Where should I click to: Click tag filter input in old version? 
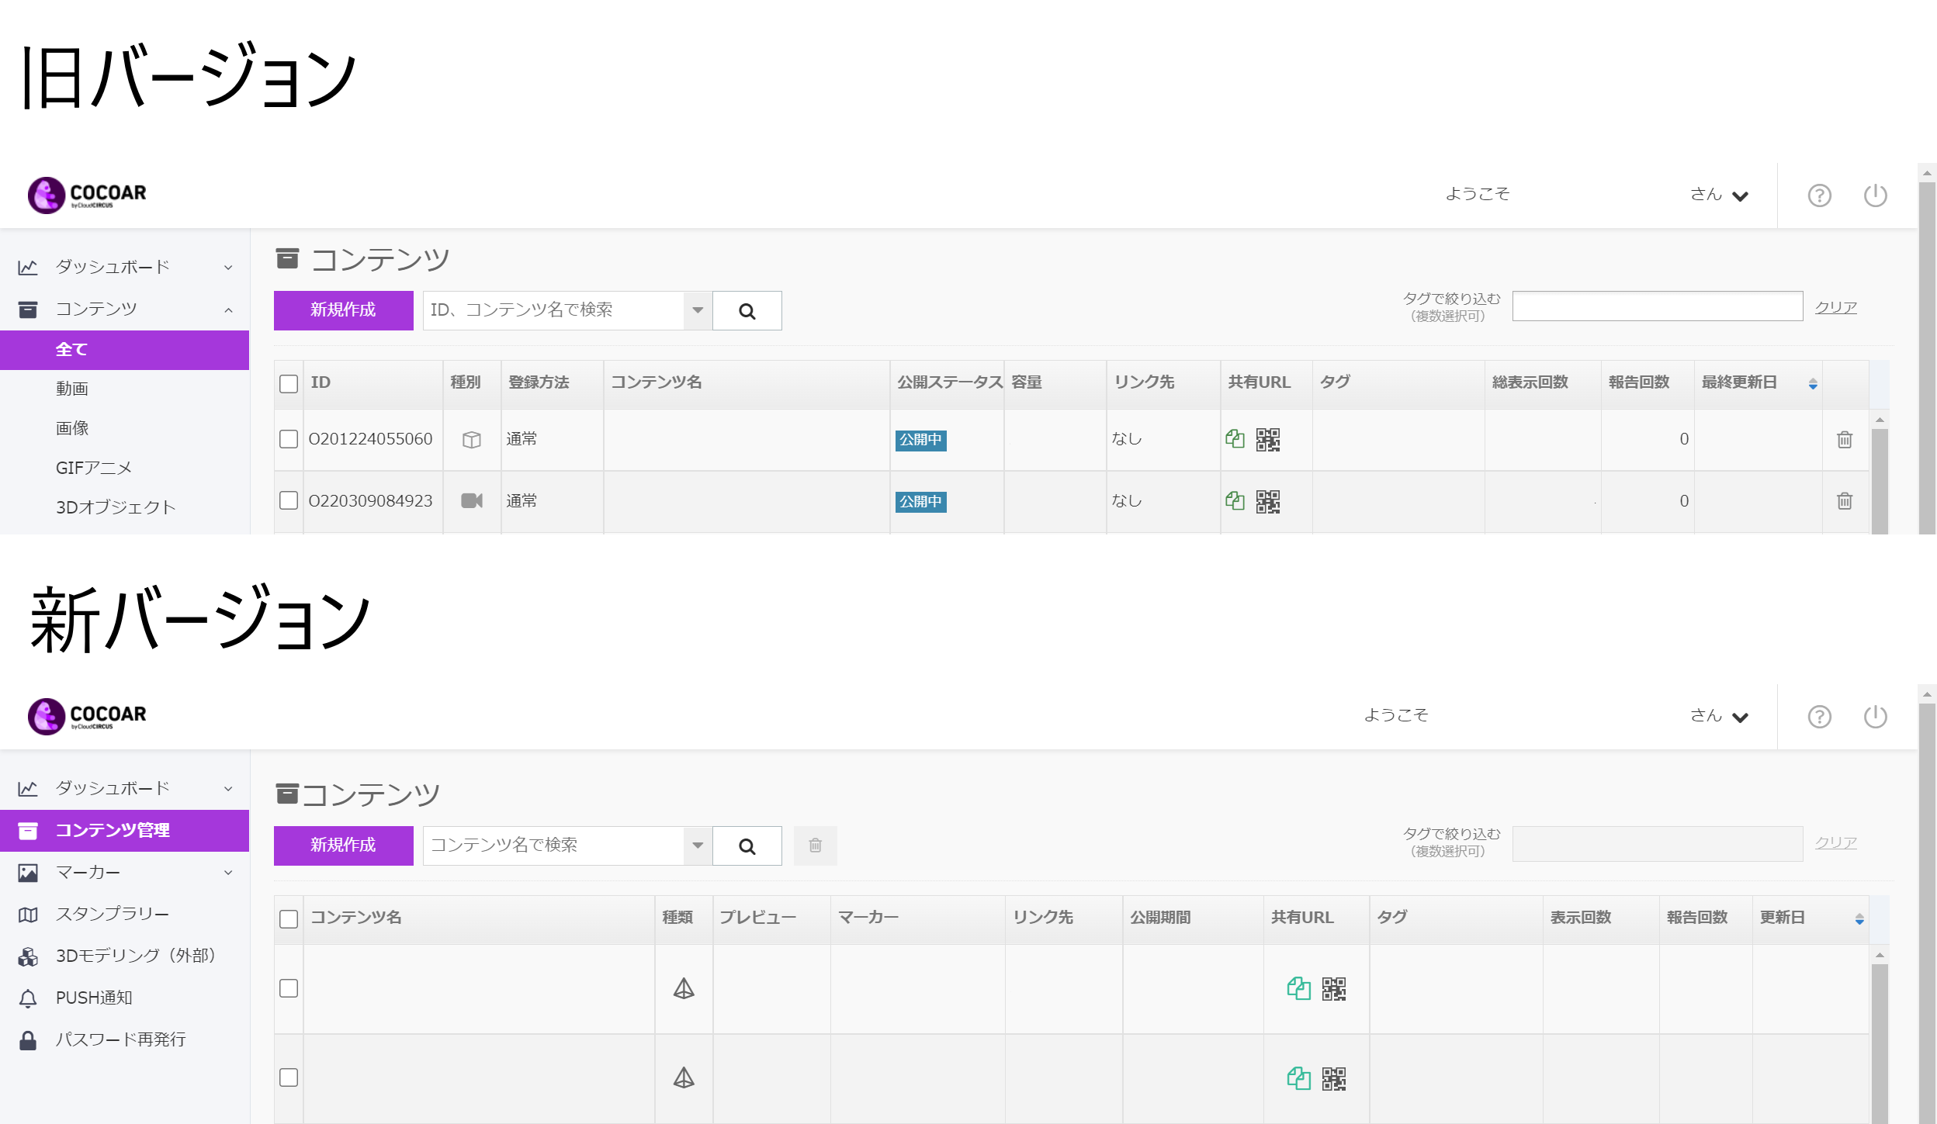click(1657, 306)
